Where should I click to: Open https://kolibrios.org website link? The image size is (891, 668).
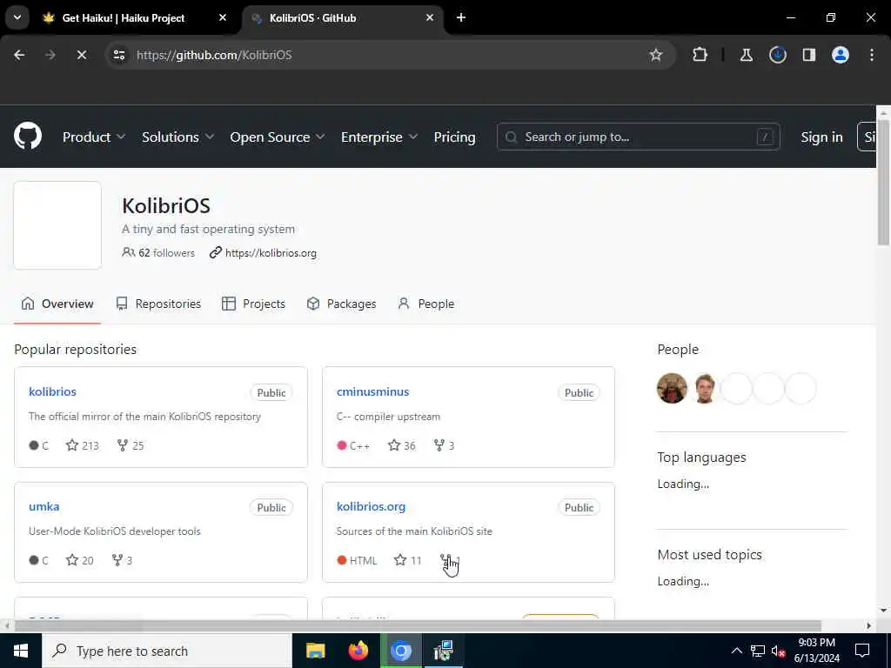[271, 253]
